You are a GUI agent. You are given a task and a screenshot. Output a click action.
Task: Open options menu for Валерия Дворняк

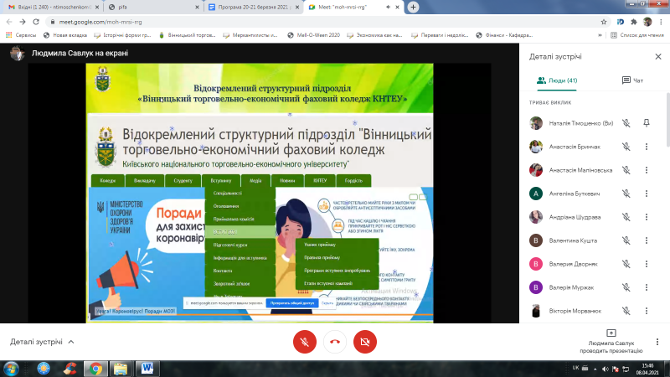pos(647,264)
